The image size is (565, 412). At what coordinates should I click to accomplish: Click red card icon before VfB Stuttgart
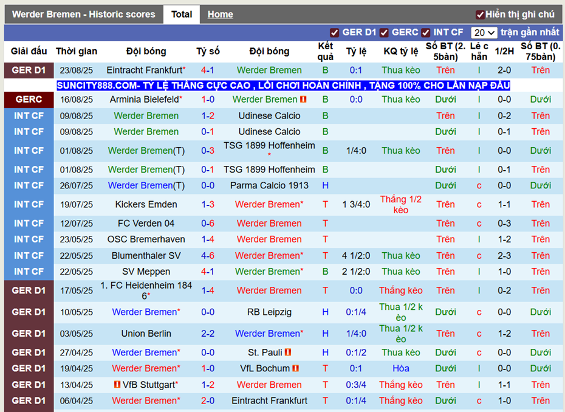point(117,385)
